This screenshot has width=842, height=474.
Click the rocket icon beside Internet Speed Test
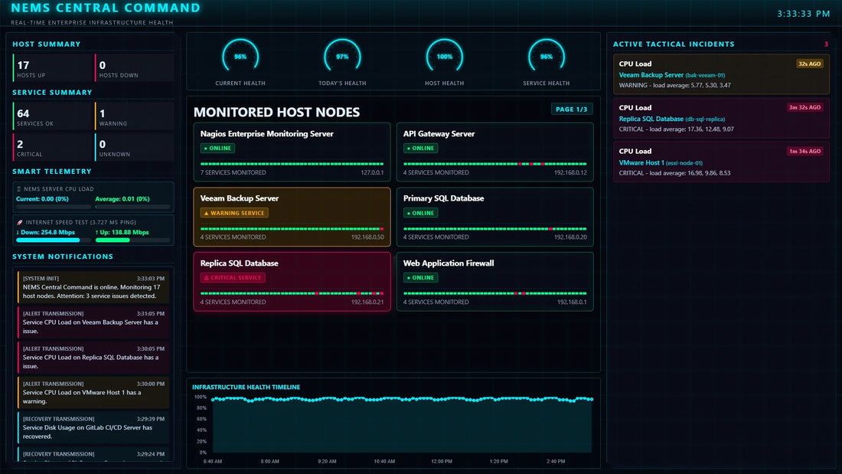point(19,222)
